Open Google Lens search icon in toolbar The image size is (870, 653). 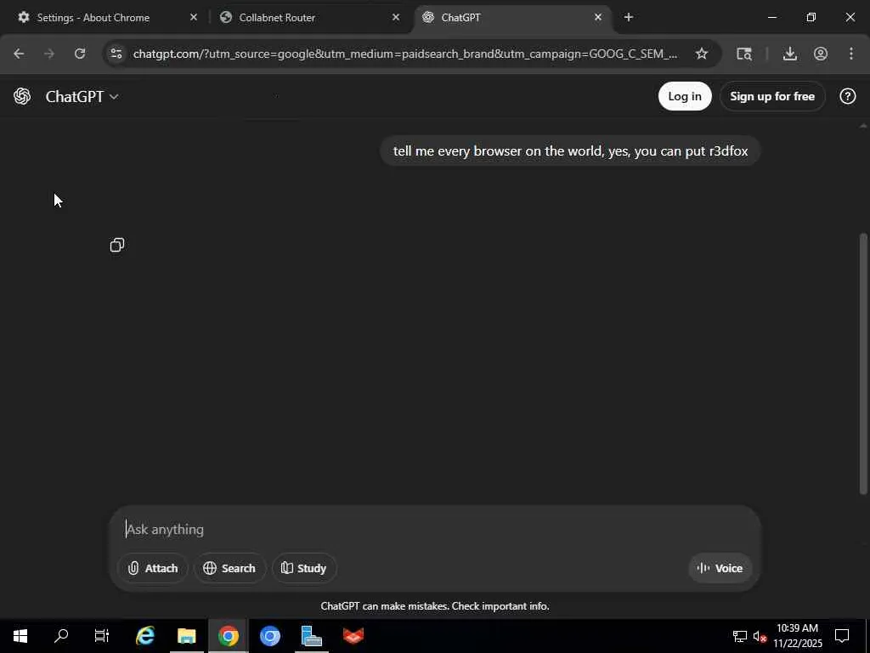(744, 54)
